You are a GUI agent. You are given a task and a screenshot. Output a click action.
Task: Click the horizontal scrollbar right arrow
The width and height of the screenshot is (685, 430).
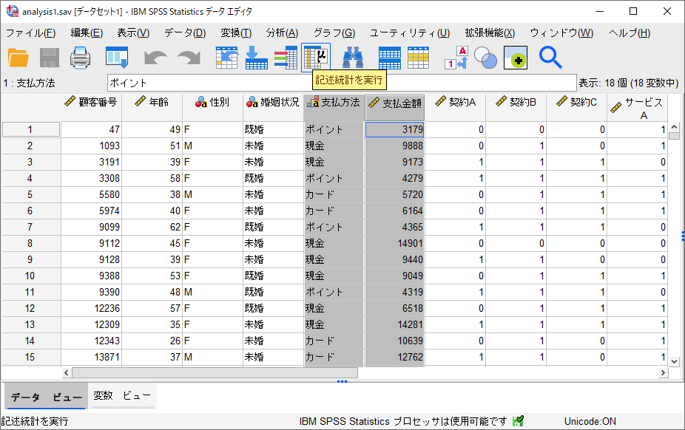click(x=663, y=372)
